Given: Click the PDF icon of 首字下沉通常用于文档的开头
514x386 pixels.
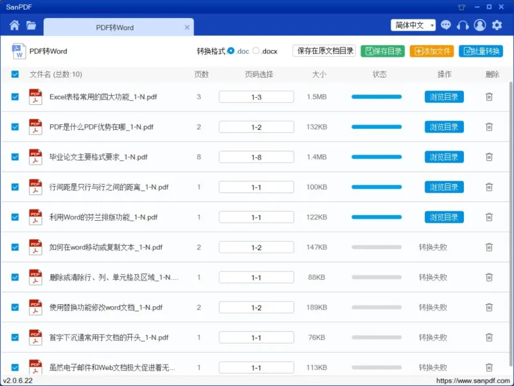Looking at the screenshot, I should click(35, 337).
